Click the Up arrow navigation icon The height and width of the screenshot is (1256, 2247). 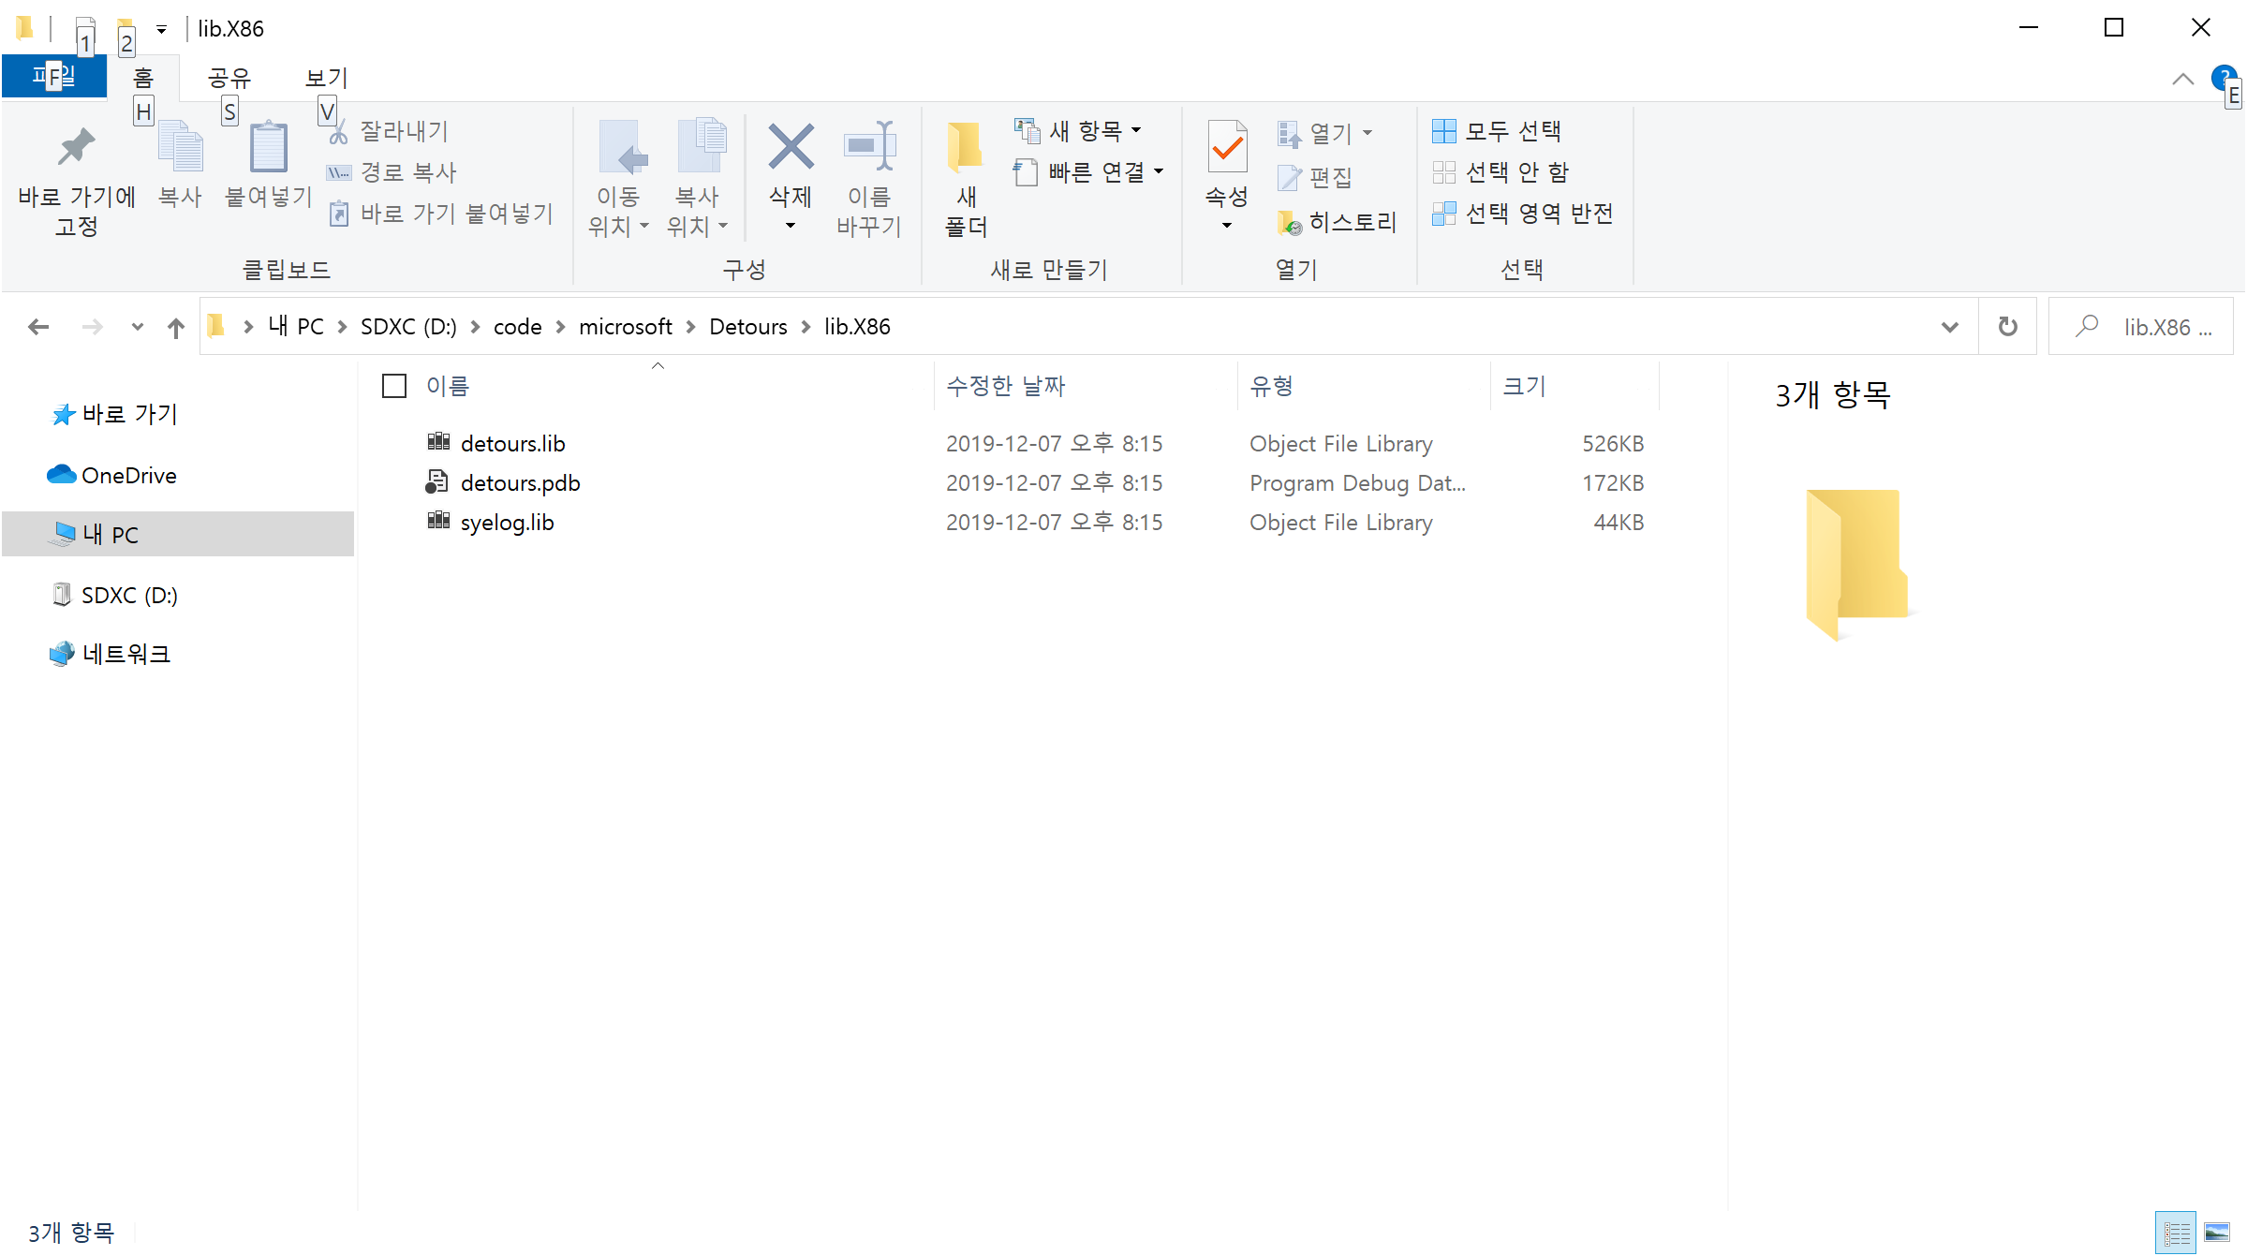click(x=175, y=327)
